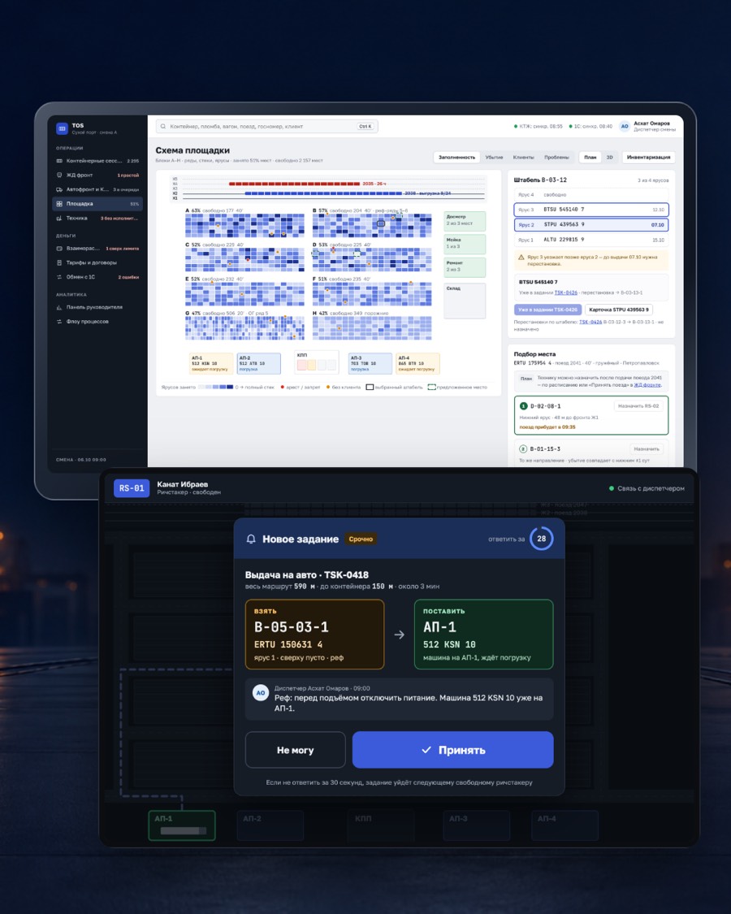Click Назначить RS-02 for slot D-02-08-1
The height and width of the screenshot is (914, 731).
pyautogui.click(x=639, y=405)
